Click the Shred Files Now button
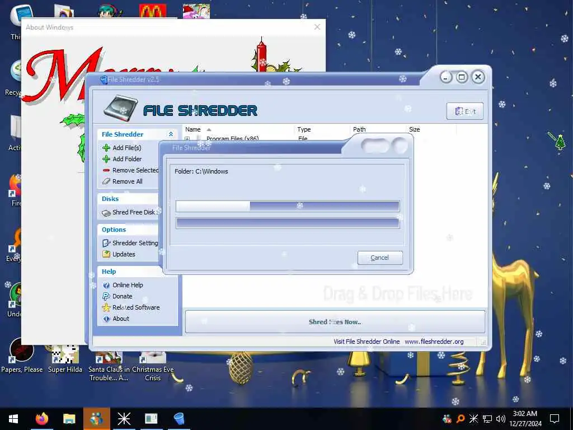The image size is (573, 430). coord(335,322)
